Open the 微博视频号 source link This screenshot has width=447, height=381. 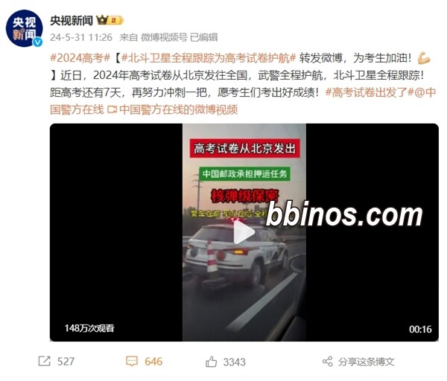click(x=164, y=37)
